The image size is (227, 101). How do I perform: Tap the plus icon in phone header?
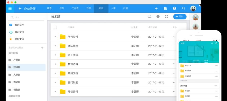(212, 43)
